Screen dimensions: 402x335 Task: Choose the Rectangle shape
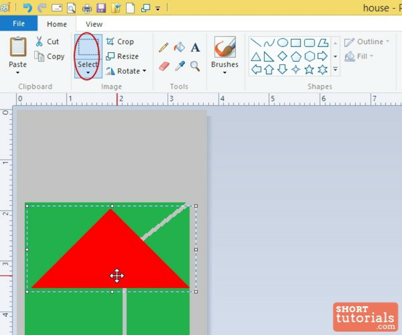(296, 43)
